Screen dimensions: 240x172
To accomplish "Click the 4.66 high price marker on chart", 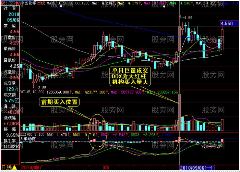I will (188, 17).
